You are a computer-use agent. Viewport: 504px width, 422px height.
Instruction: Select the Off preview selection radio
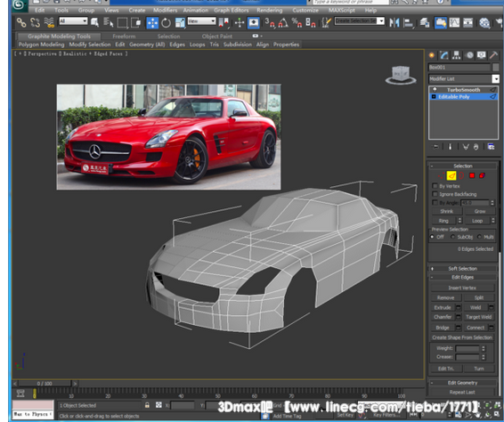pyautogui.click(x=433, y=237)
